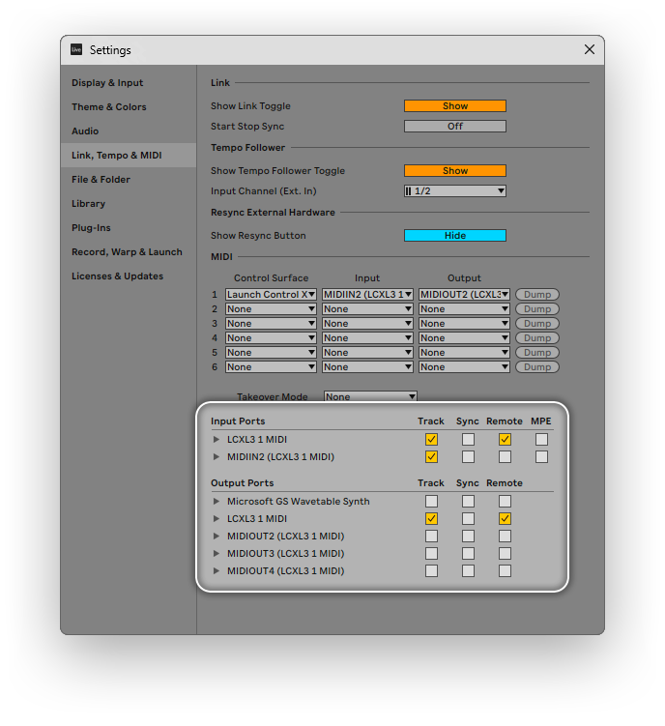This screenshot has width=665, height=726.
Task: Click the Ableton Live logo icon in title bar
Action: (x=76, y=49)
